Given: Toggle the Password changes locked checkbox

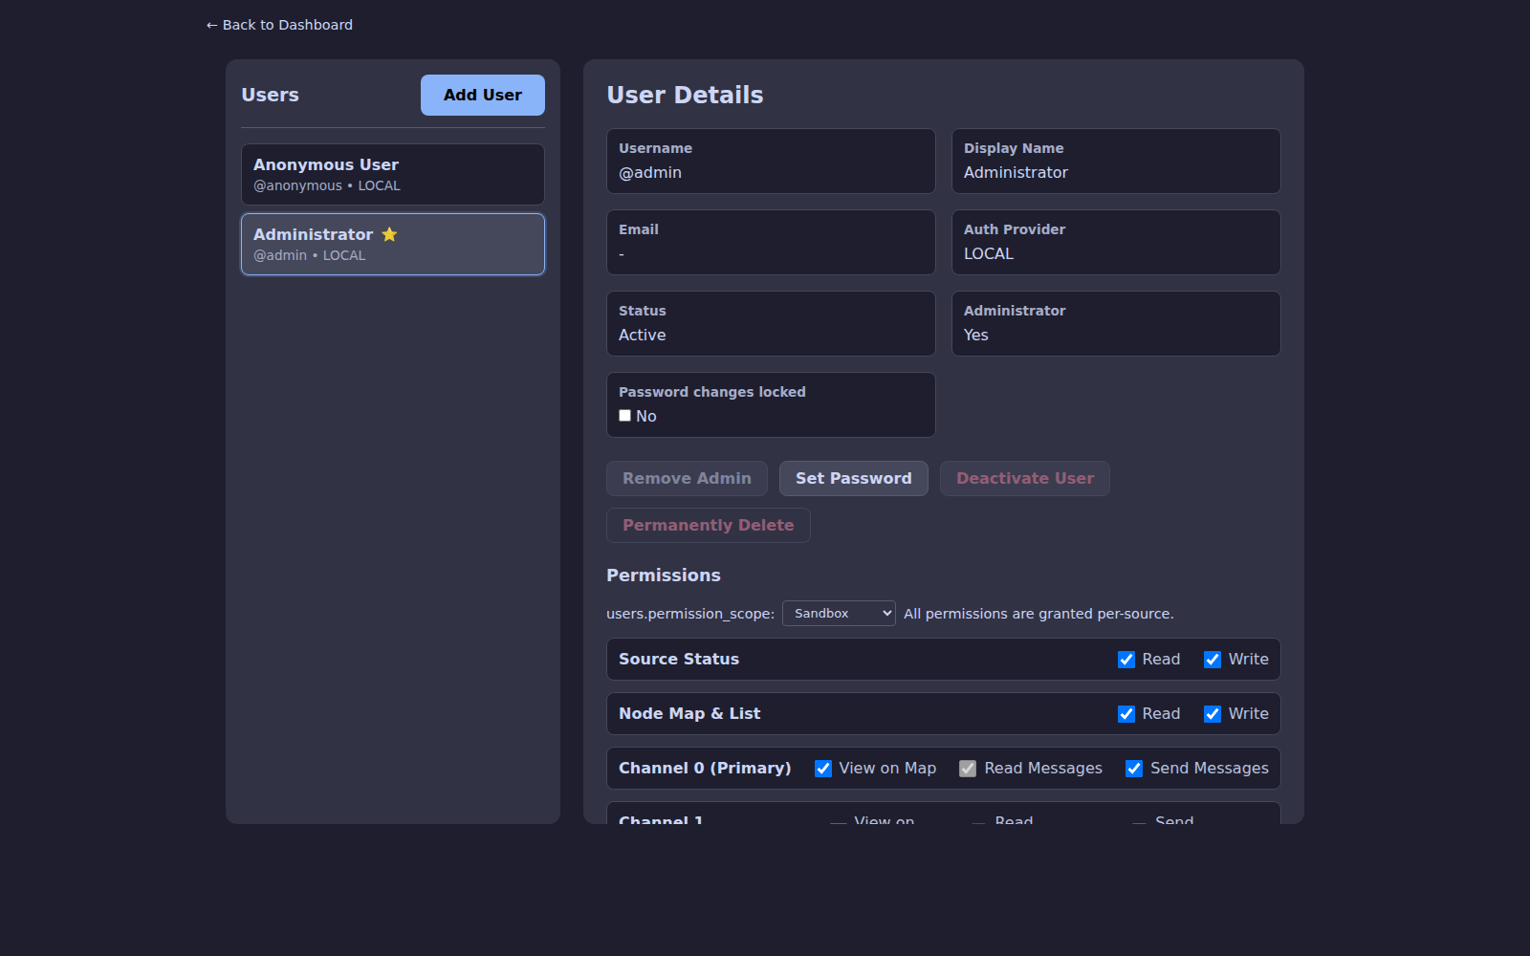Looking at the screenshot, I should 624,415.
